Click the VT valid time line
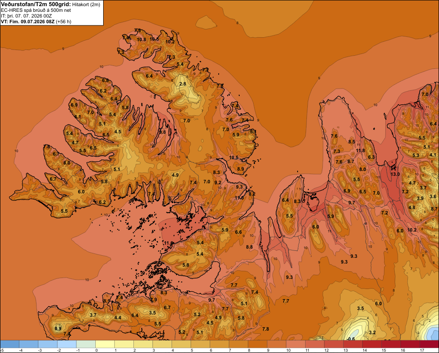Viewport: 439px width, 353px height. click(36, 21)
